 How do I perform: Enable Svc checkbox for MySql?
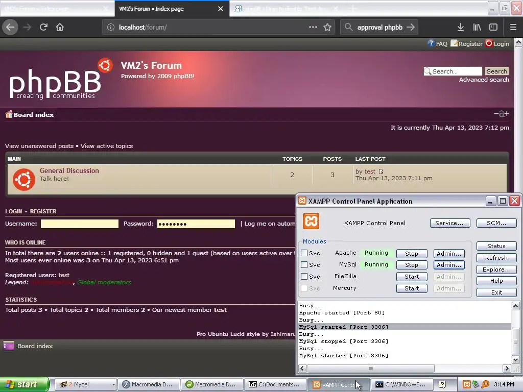[304, 265]
